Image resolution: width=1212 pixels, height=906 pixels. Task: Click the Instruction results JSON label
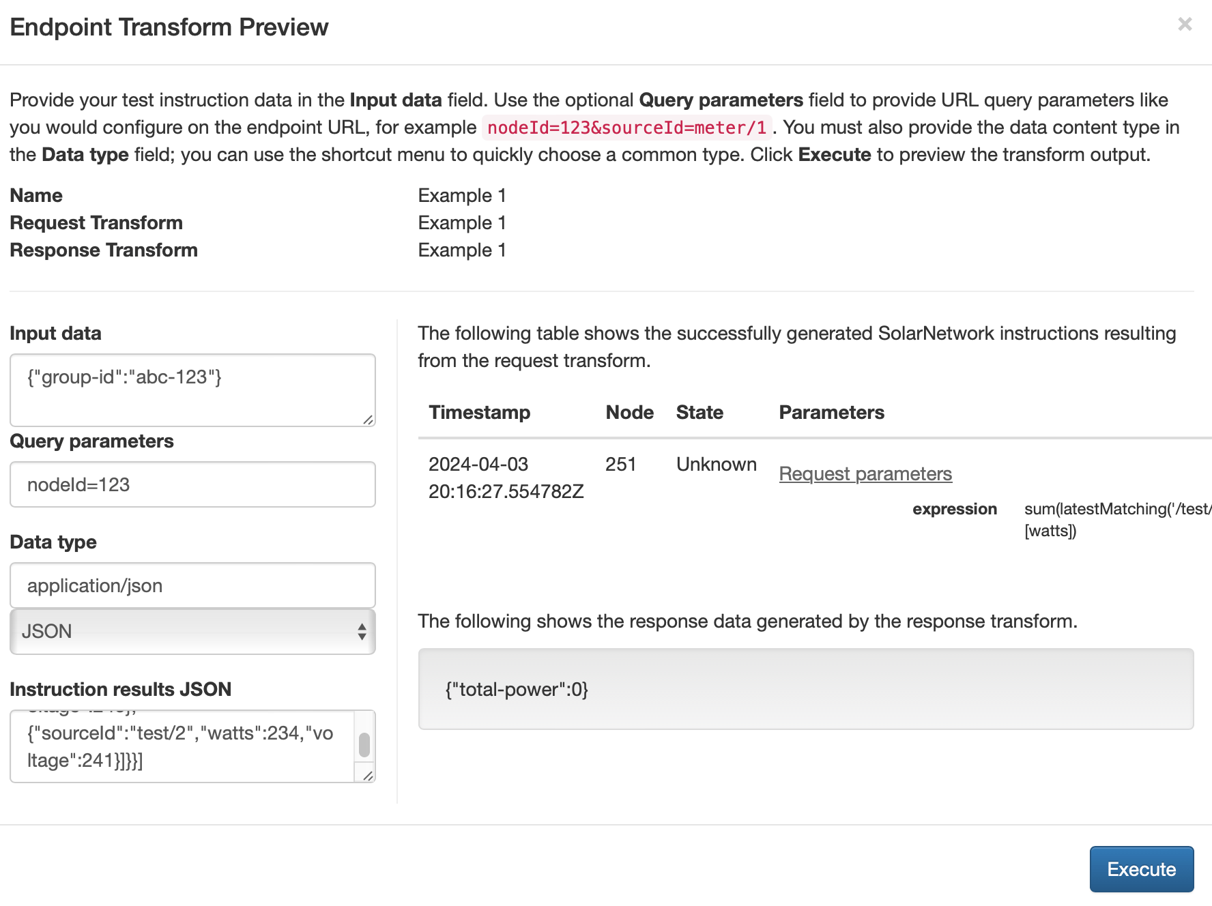pyautogui.click(x=121, y=689)
